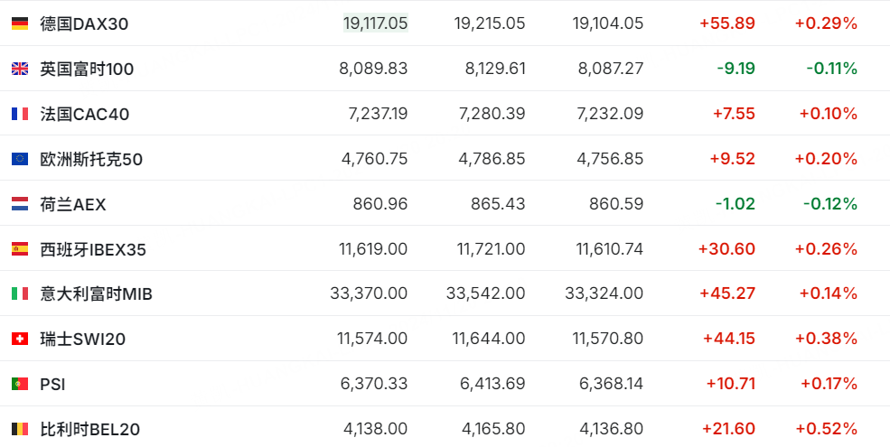Select the highlighted 19,117.05 price cell
This screenshot has height=447, width=890.
375,23
